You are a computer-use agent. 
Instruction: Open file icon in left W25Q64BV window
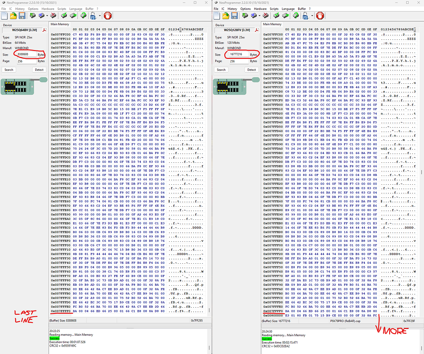click(x=14, y=16)
